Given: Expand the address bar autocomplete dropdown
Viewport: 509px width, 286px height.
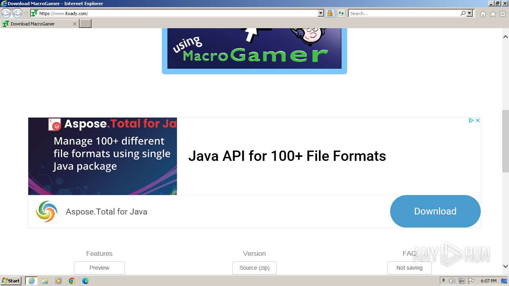Looking at the screenshot, I should tap(321, 14).
